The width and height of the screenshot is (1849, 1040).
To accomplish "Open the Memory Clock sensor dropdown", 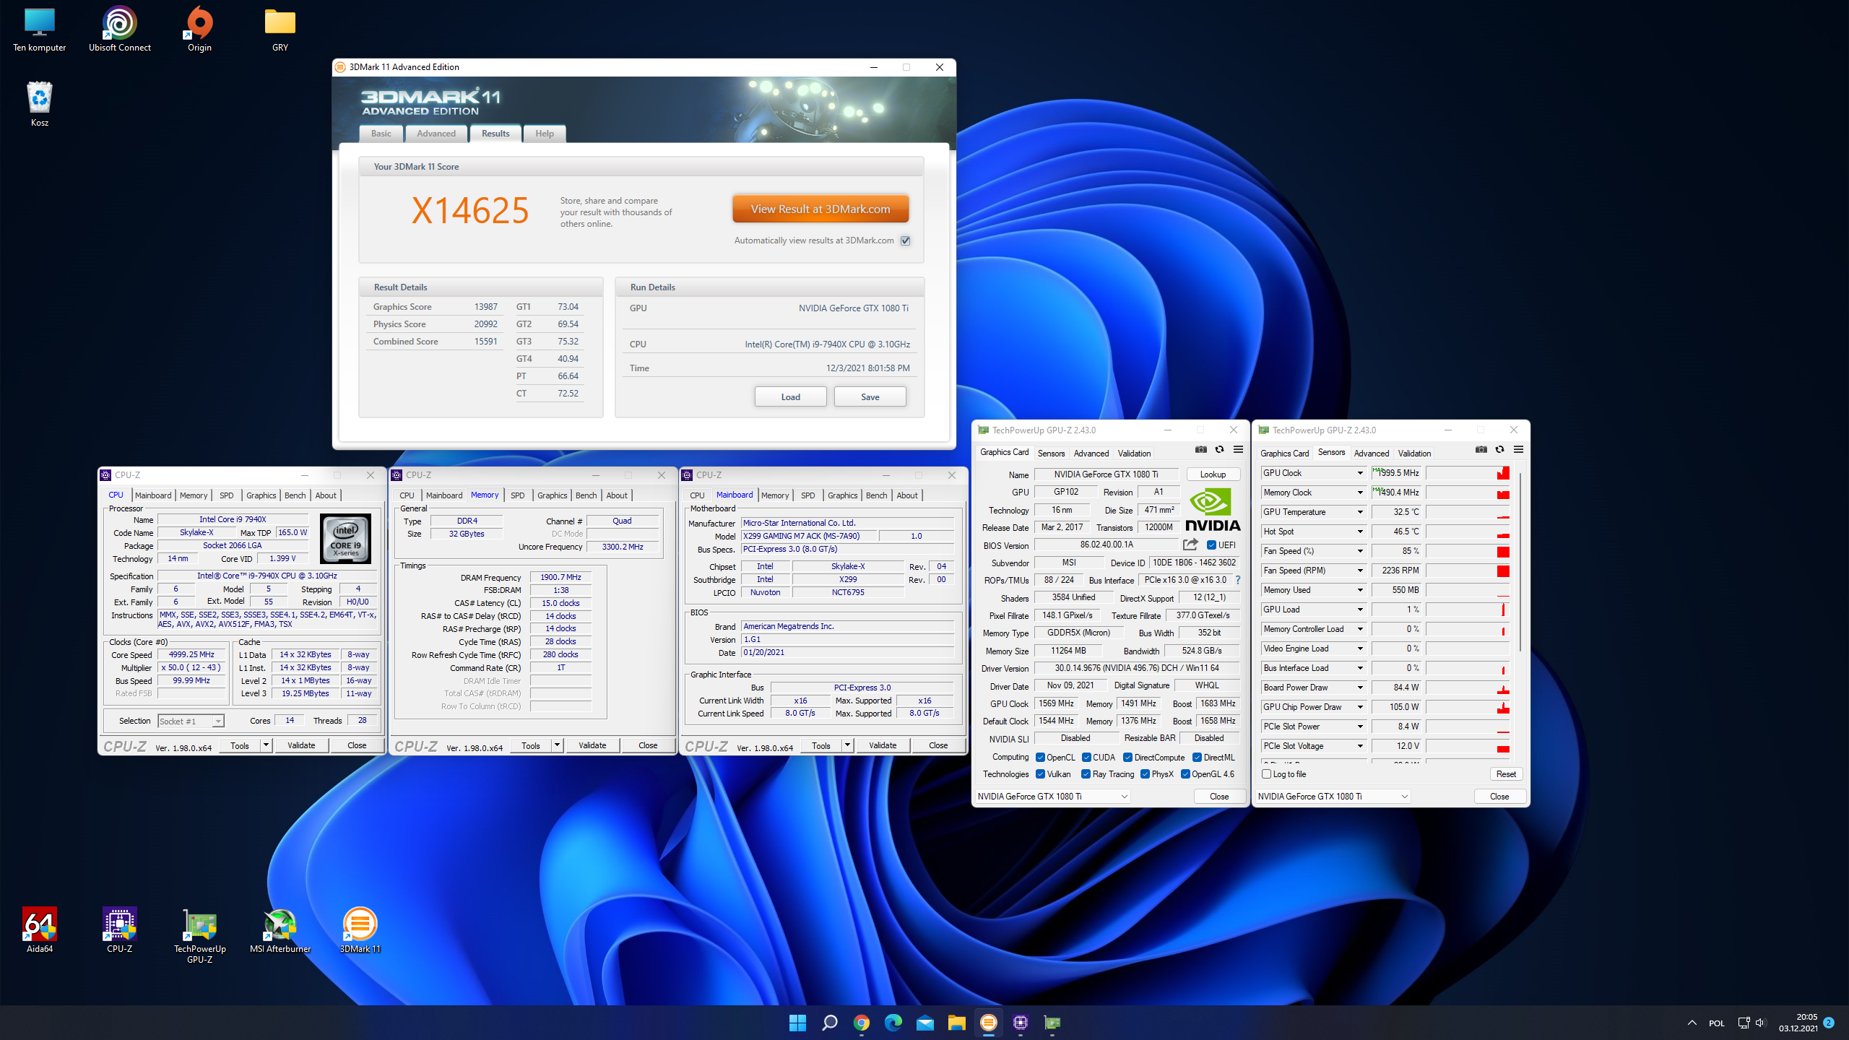I will [x=1360, y=493].
